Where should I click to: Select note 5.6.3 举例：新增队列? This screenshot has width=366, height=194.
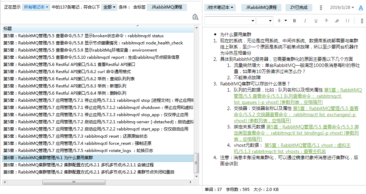coord(98,86)
